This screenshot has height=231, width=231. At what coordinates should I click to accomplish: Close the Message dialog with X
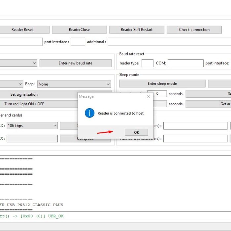148,96
